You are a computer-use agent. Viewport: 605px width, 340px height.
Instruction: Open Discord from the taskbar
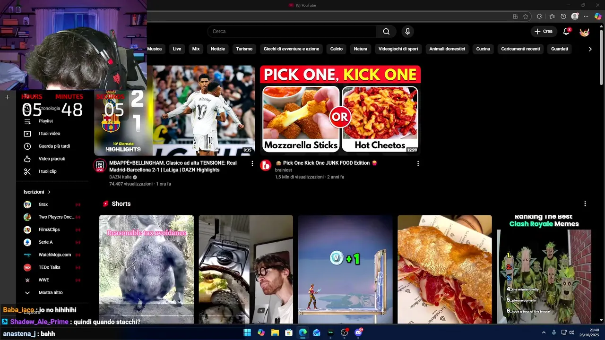[x=358, y=333]
